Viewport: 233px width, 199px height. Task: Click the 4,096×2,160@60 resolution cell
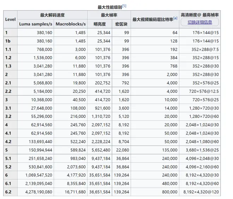[200, 167]
